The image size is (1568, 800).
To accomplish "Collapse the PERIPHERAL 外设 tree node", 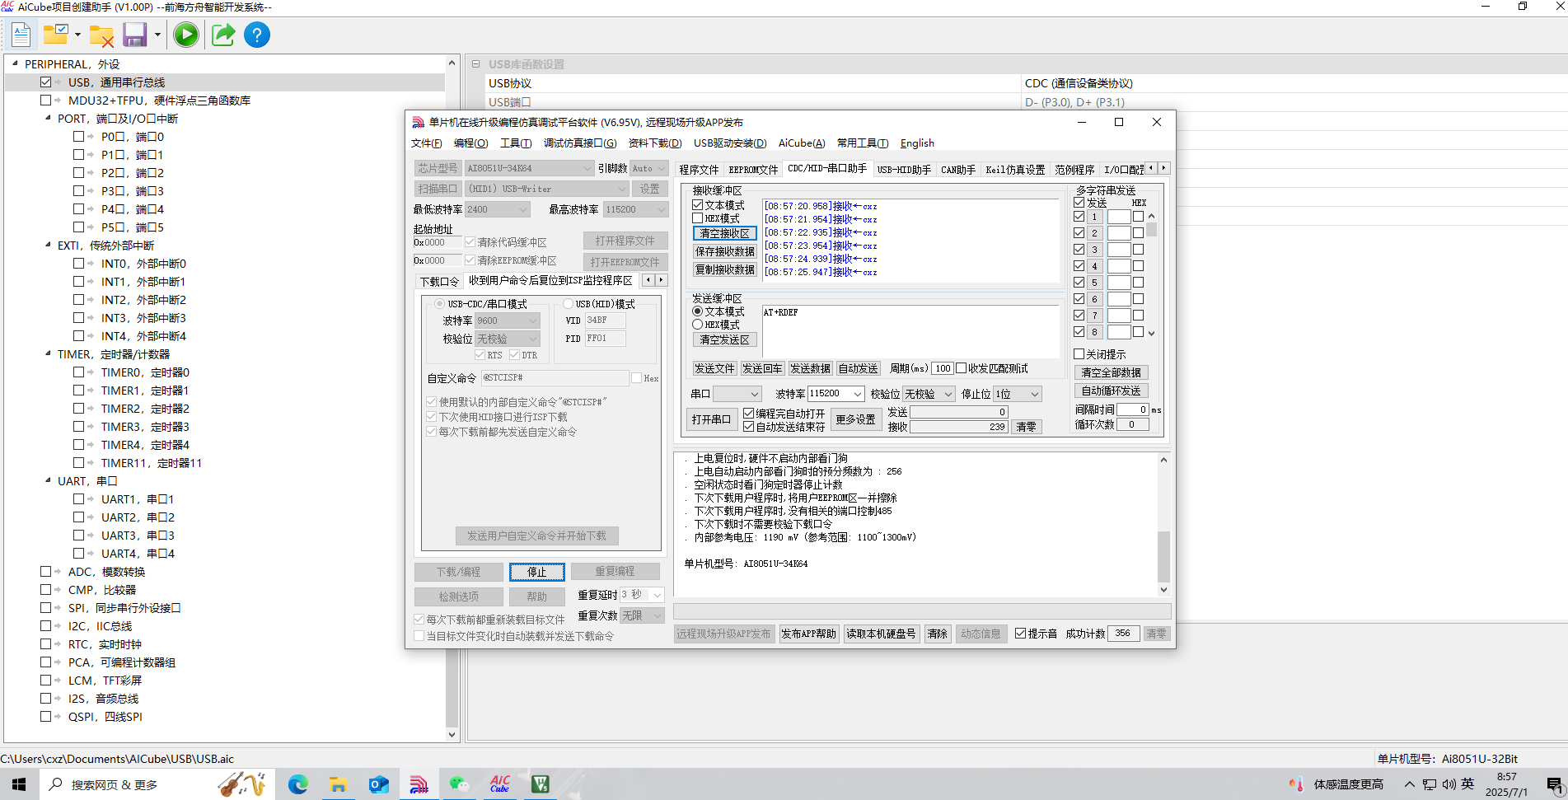I will 15,63.
